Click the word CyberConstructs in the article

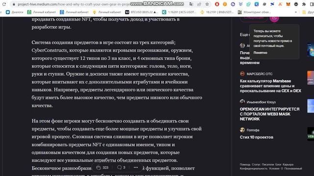(49, 50)
